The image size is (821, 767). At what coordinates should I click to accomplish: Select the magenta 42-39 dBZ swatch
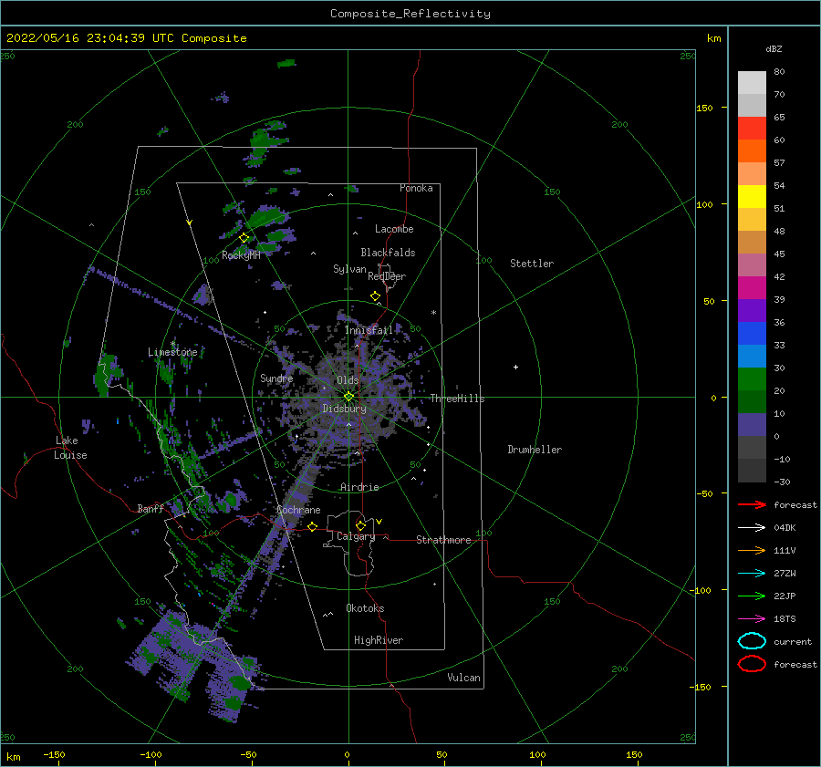point(752,287)
